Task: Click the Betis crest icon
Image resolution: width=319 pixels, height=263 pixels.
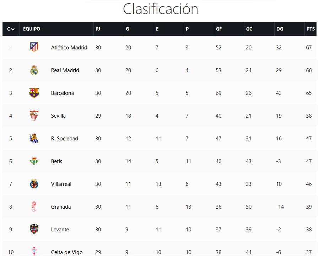Action: pyautogui.click(x=34, y=161)
